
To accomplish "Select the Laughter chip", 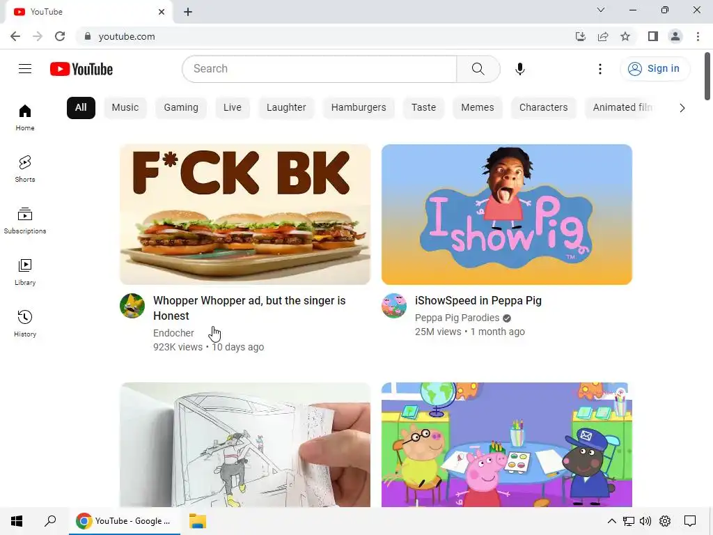I will pyautogui.click(x=286, y=108).
